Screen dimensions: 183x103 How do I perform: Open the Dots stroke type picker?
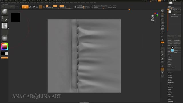[x=5, y=19]
